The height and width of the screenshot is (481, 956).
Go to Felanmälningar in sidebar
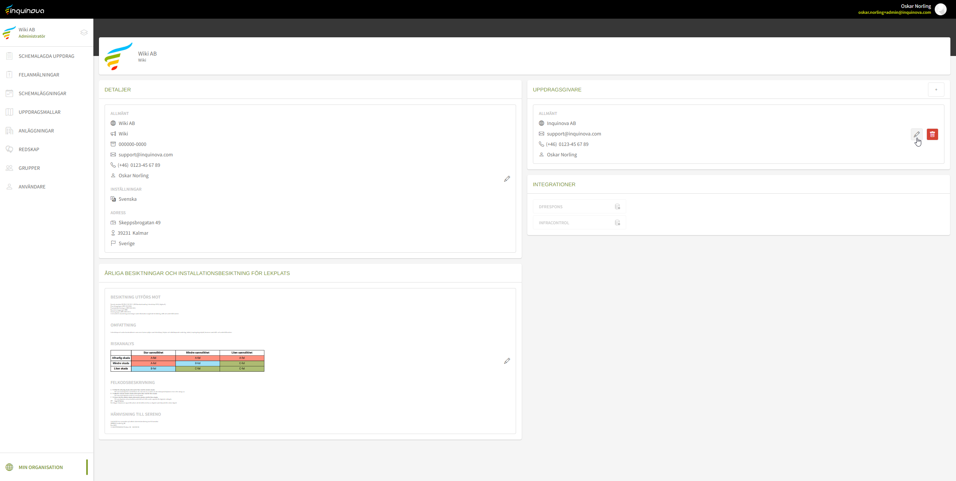click(x=39, y=75)
